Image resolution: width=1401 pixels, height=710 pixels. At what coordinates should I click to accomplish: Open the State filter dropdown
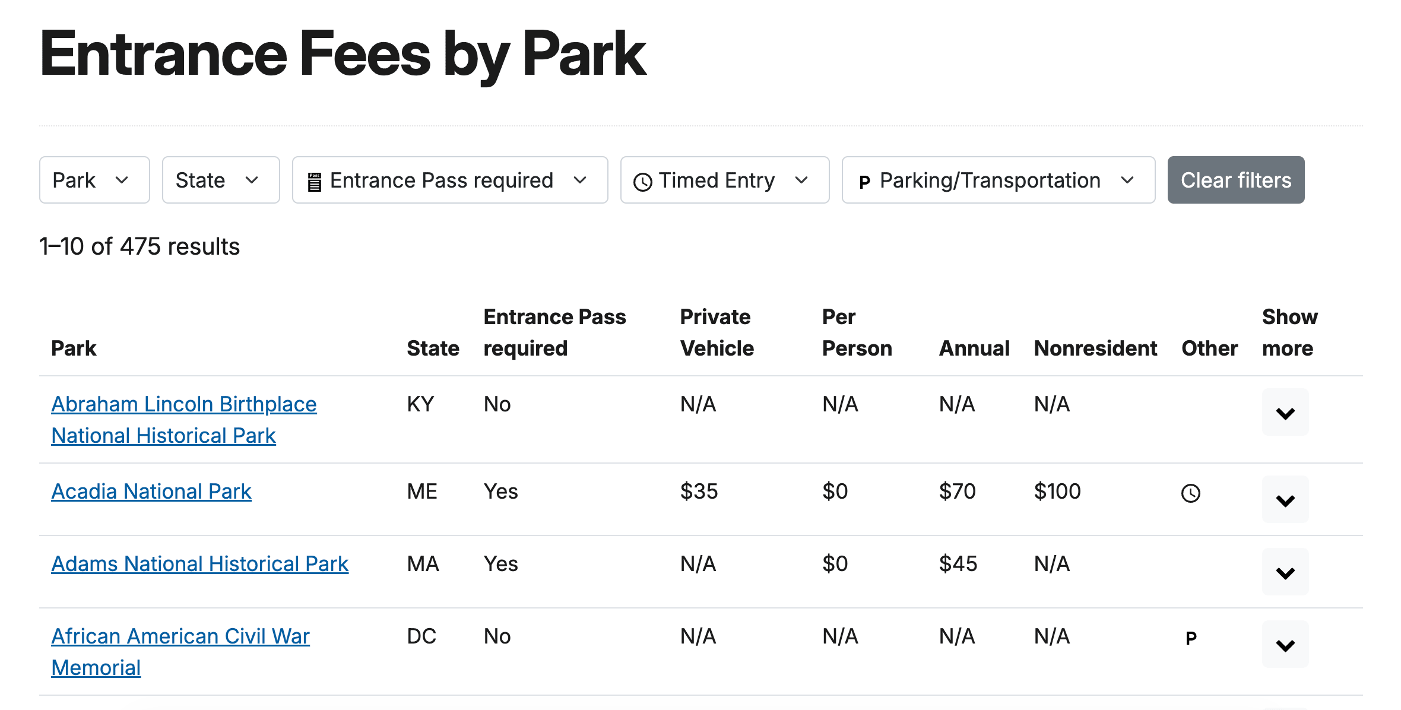coord(220,180)
